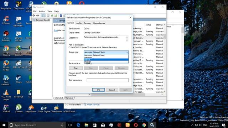Launch Opera browser from taskbar
Screen dimensions: 228x128
[136, 125]
